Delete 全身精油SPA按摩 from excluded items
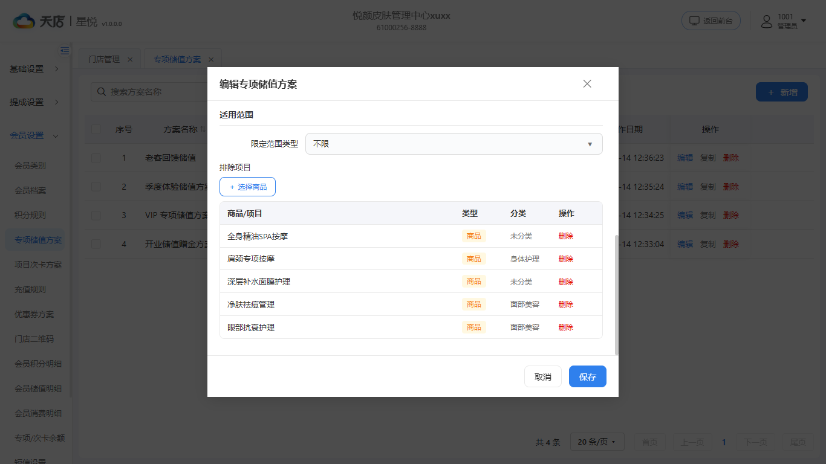This screenshot has width=826, height=464. (566, 236)
